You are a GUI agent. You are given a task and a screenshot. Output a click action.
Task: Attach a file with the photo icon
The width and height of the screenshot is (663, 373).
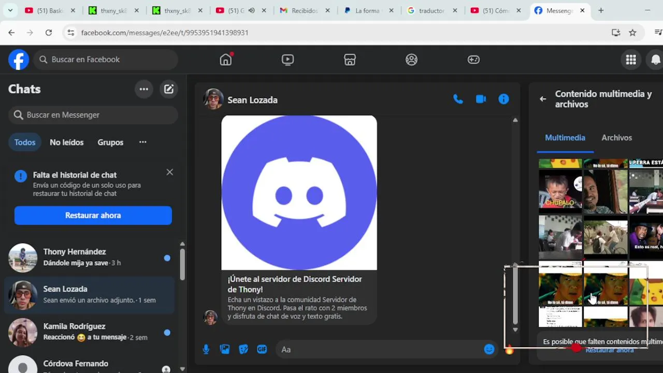[x=225, y=349]
